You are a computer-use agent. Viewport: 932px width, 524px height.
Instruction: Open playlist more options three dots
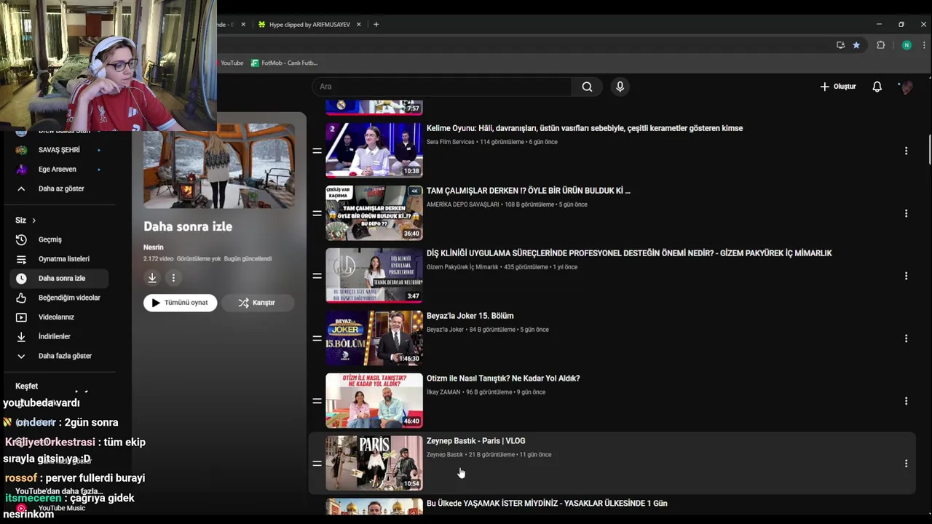point(173,277)
